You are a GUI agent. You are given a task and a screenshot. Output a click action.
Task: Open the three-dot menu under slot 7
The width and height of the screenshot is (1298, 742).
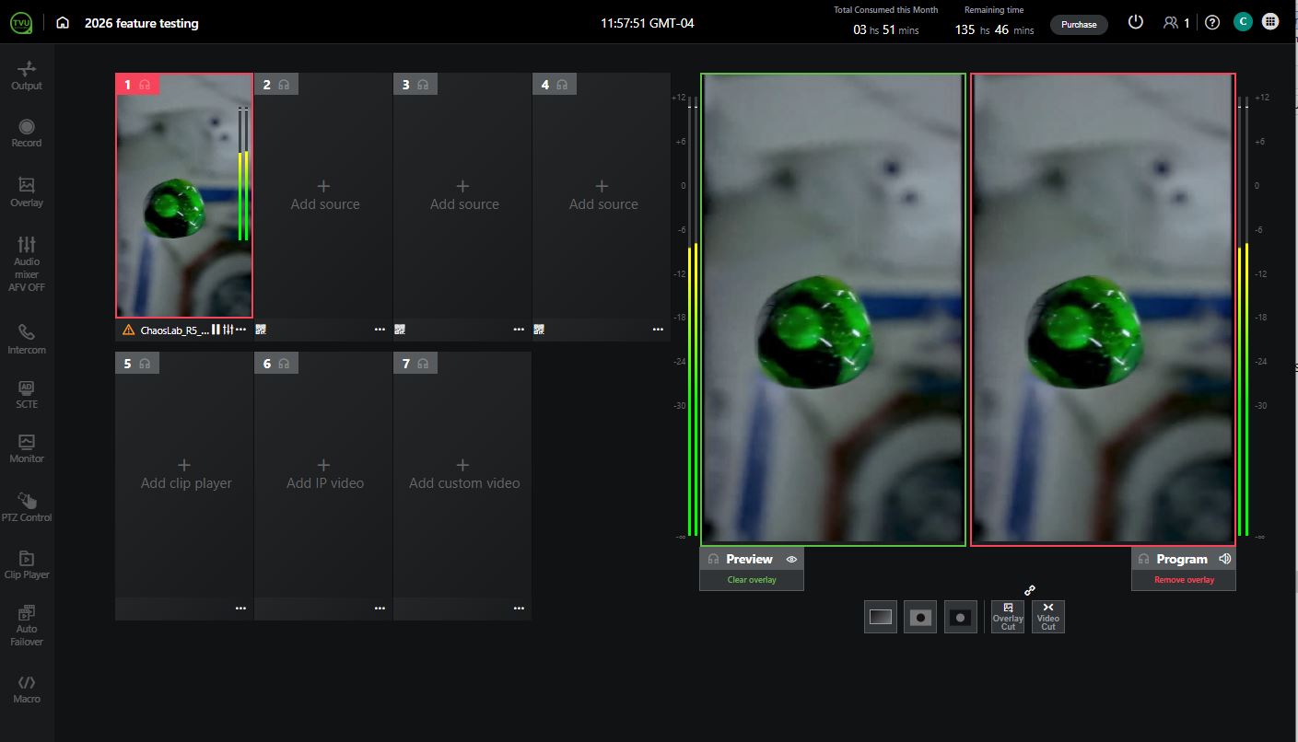(519, 609)
